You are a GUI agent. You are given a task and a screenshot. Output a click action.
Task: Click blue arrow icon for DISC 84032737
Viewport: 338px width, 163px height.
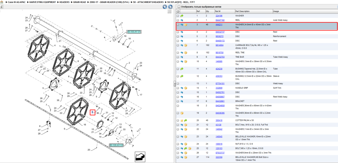[182, 32]
